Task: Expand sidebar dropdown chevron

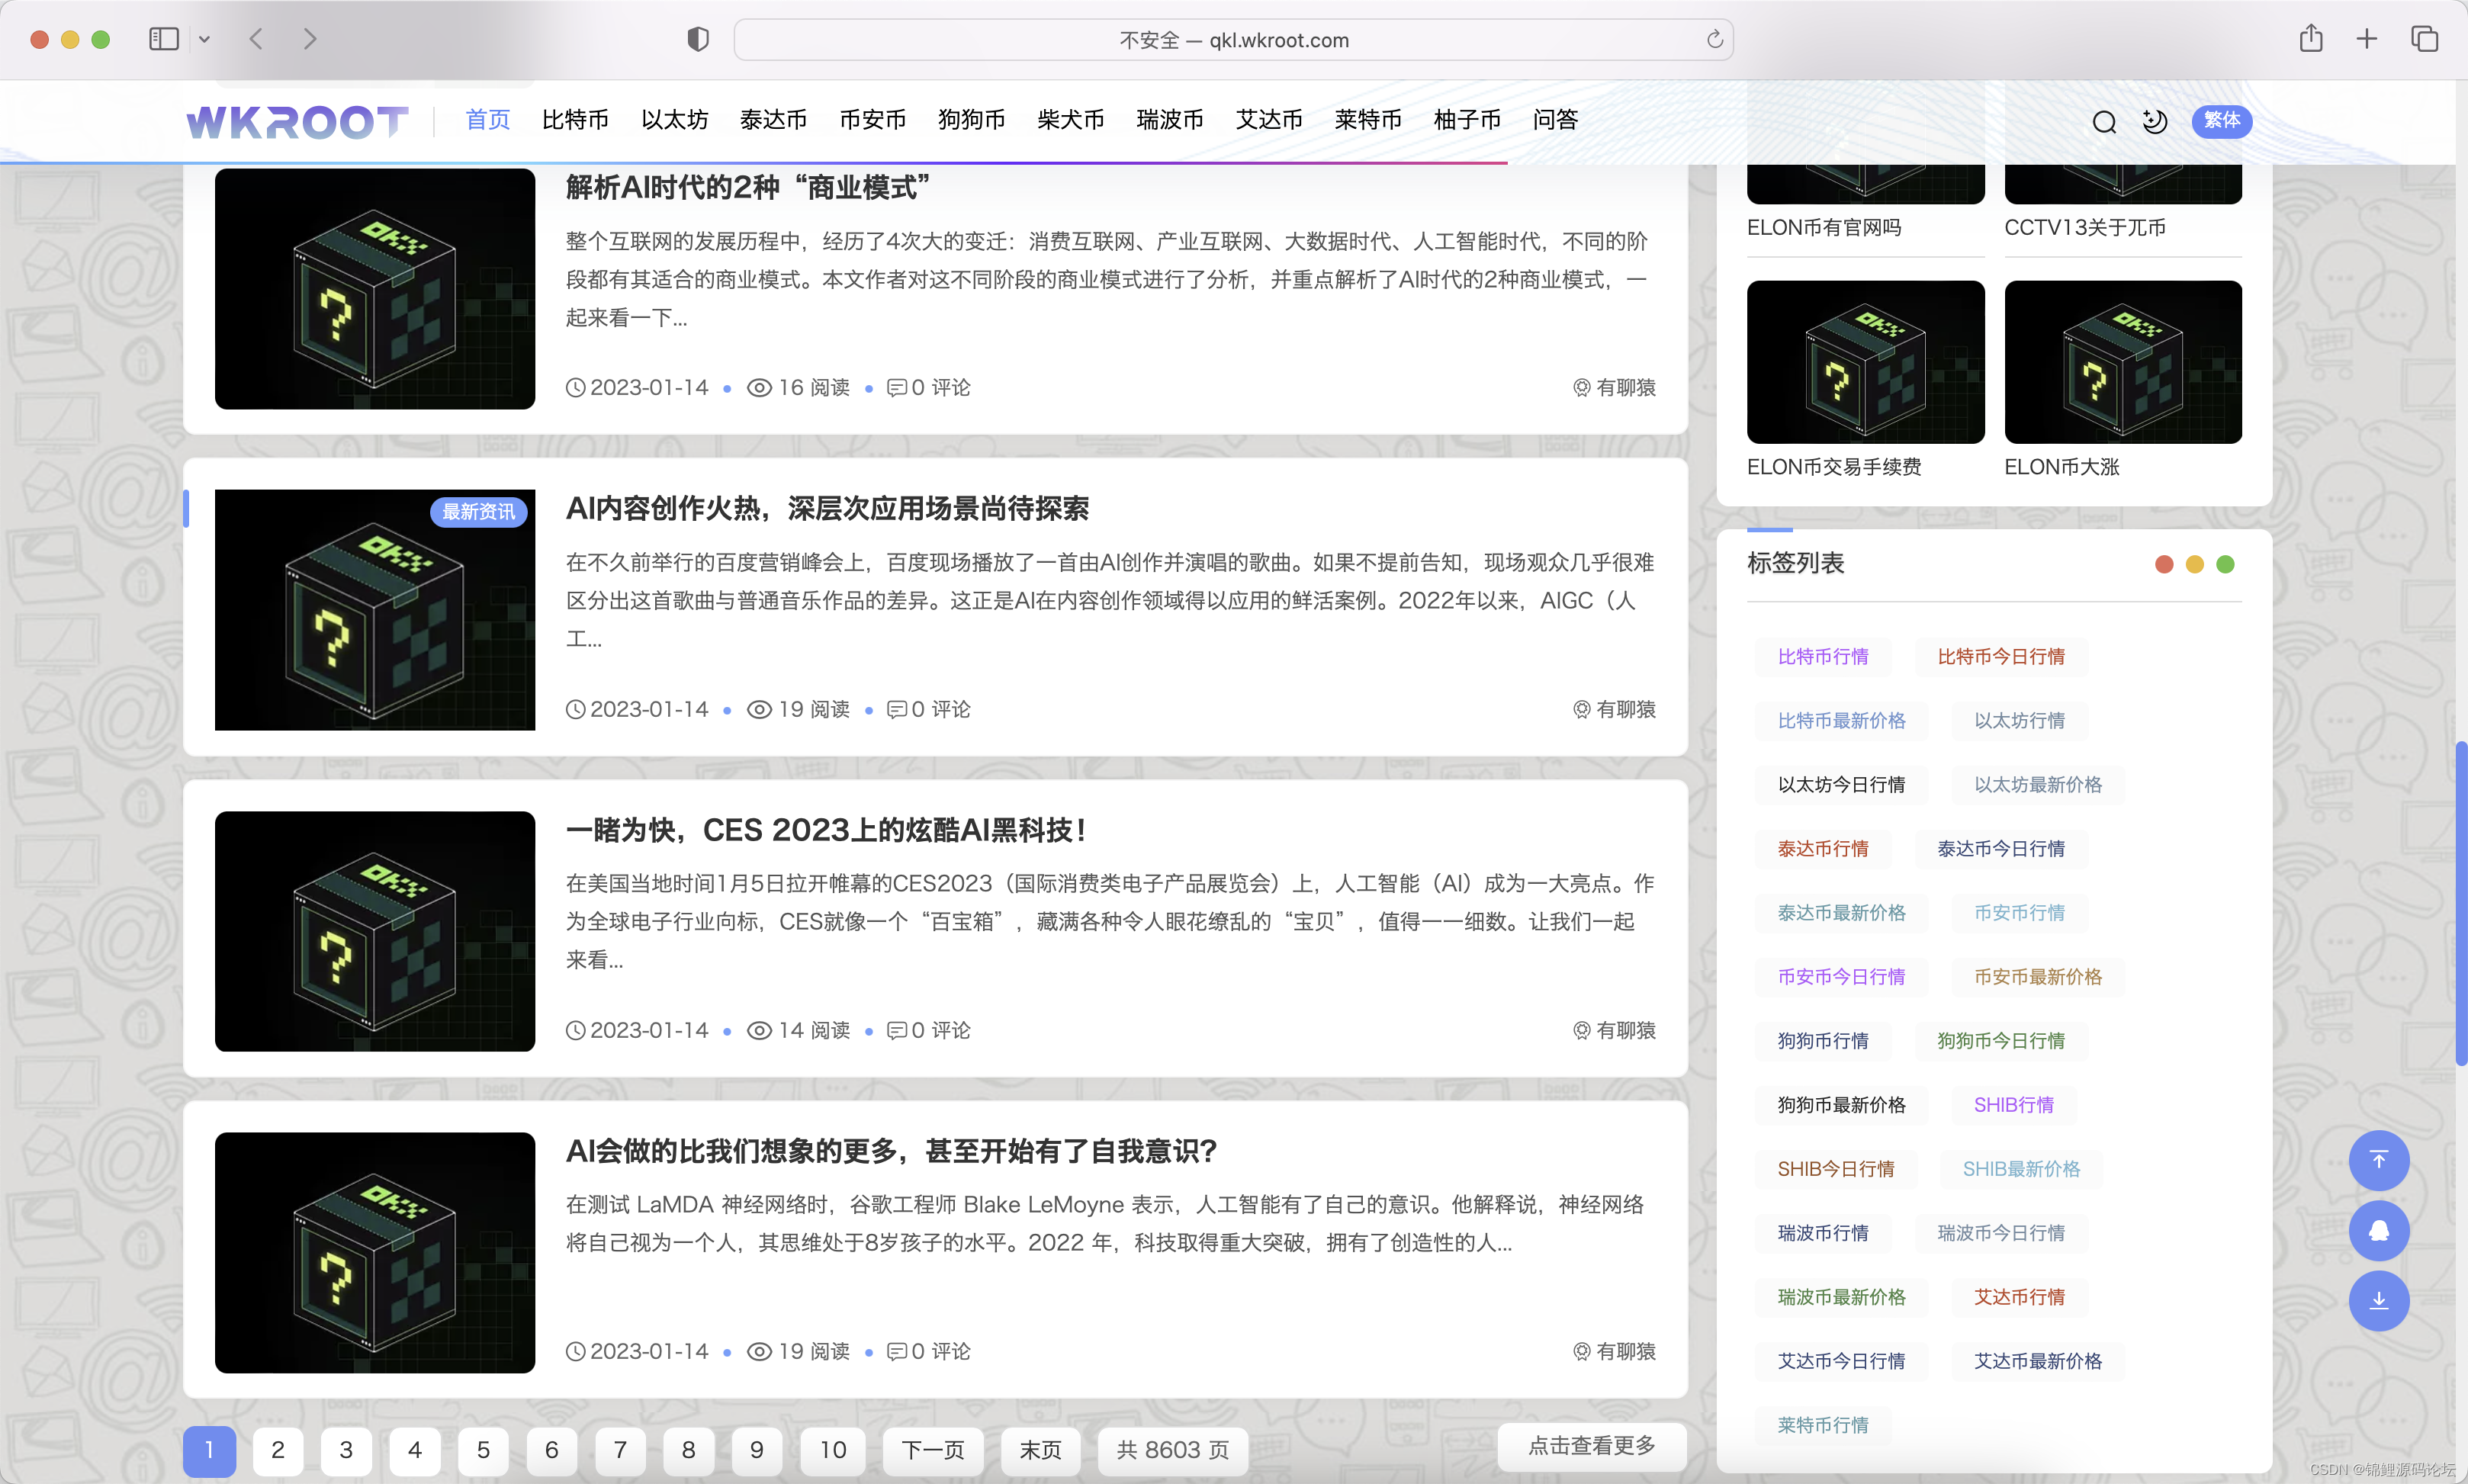Action: [x=204, y=40]
